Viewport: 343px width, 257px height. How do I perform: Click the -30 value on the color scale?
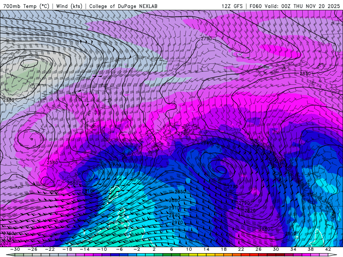(15, 249)
